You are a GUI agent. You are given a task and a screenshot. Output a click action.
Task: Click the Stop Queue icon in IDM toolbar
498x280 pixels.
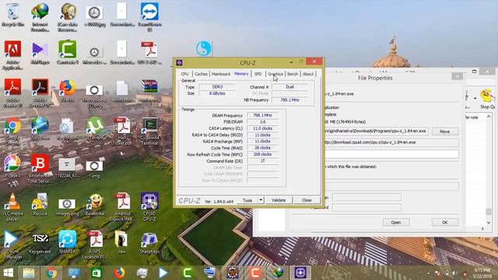pyautogui.click(x=487, y=99)
